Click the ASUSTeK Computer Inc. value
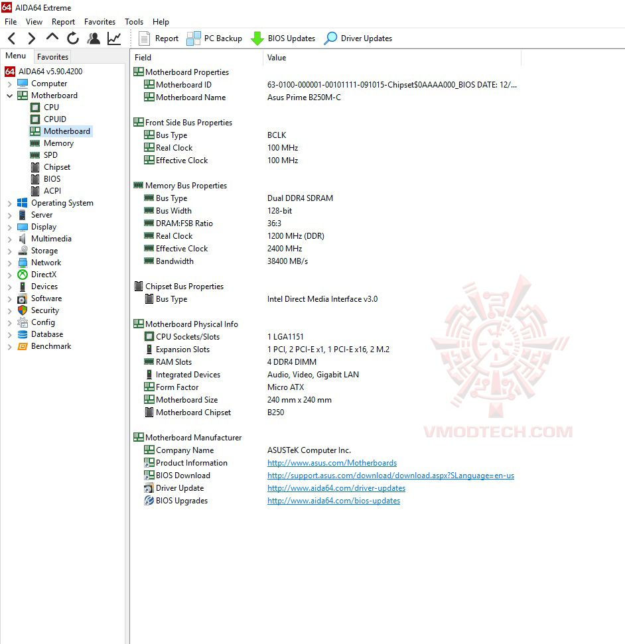Screen dimensions: 625x644 tap(309, 450)
